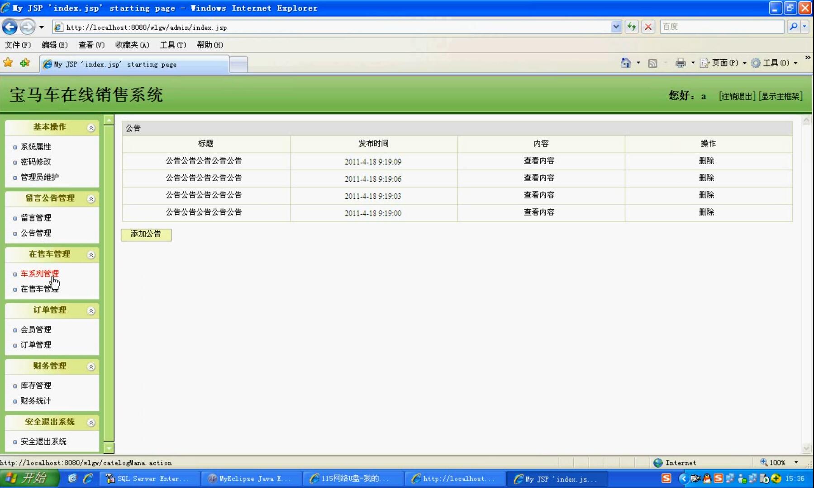This screenshot has height=488, width=814.
Task: Delete the 9:19:06 announcement
Action: pos(706,178)
